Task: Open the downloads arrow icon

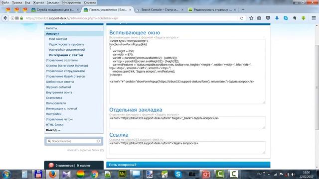Action: pos(277,18)
